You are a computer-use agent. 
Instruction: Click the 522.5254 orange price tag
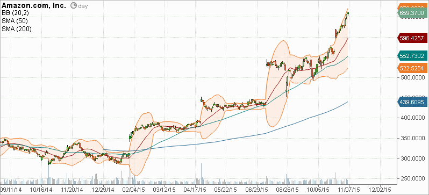(412, 68)
